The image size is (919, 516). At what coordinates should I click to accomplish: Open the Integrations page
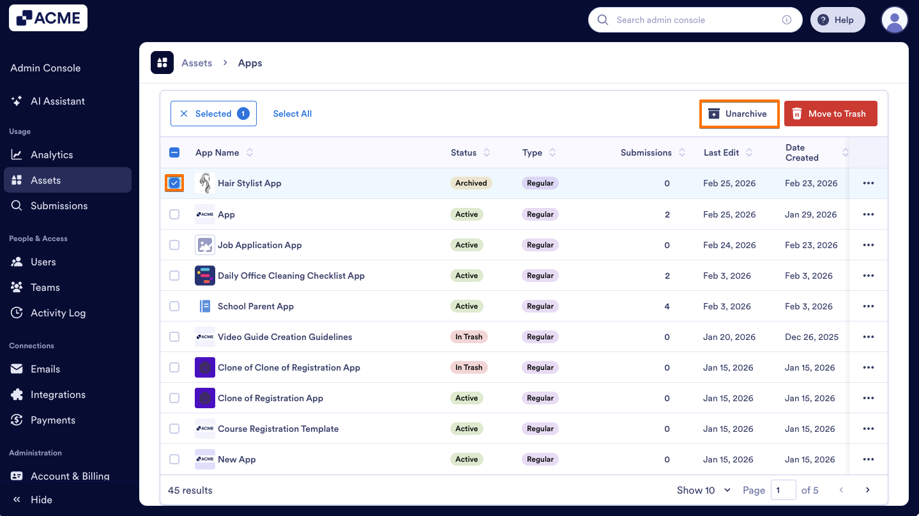(58, 394)
